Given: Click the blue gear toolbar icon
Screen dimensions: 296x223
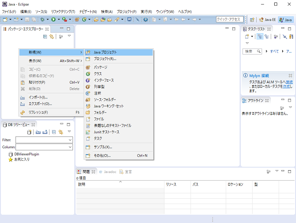Looking at the screenshot, I should [x=145, y=19].
